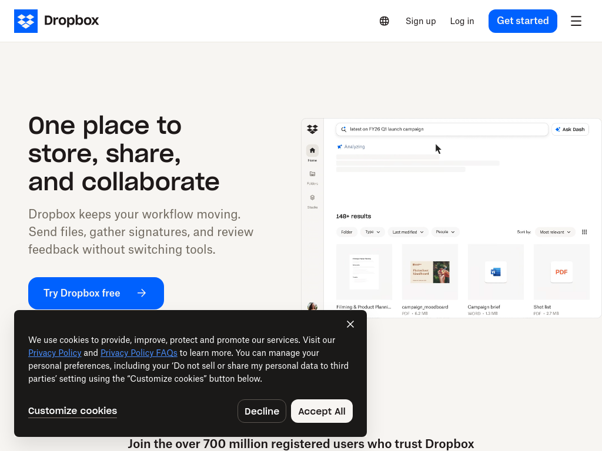The image size is (602, 451).
Task: Open the Last modified filter dropdown
Action: [408, 232]
